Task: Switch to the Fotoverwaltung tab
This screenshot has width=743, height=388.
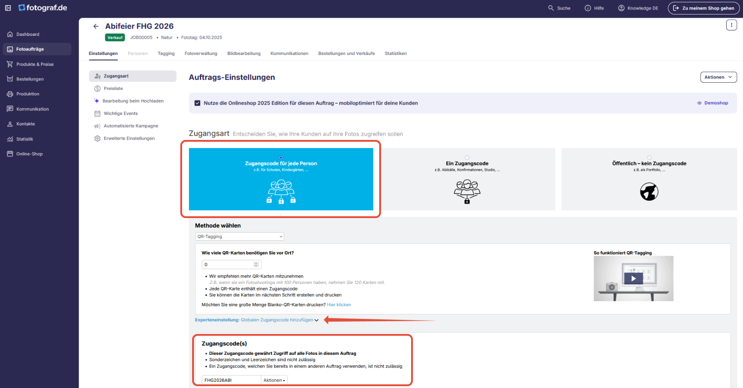Action: pyautogui.click(x=201, y=54)
